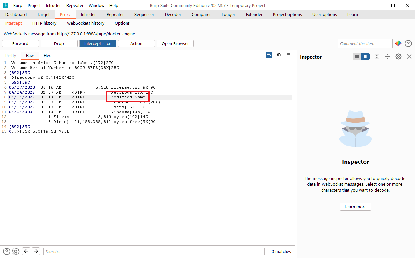This screenshot has width=415, height=258.
Task: Open the Sequencer tab
Action: (144, 14)
